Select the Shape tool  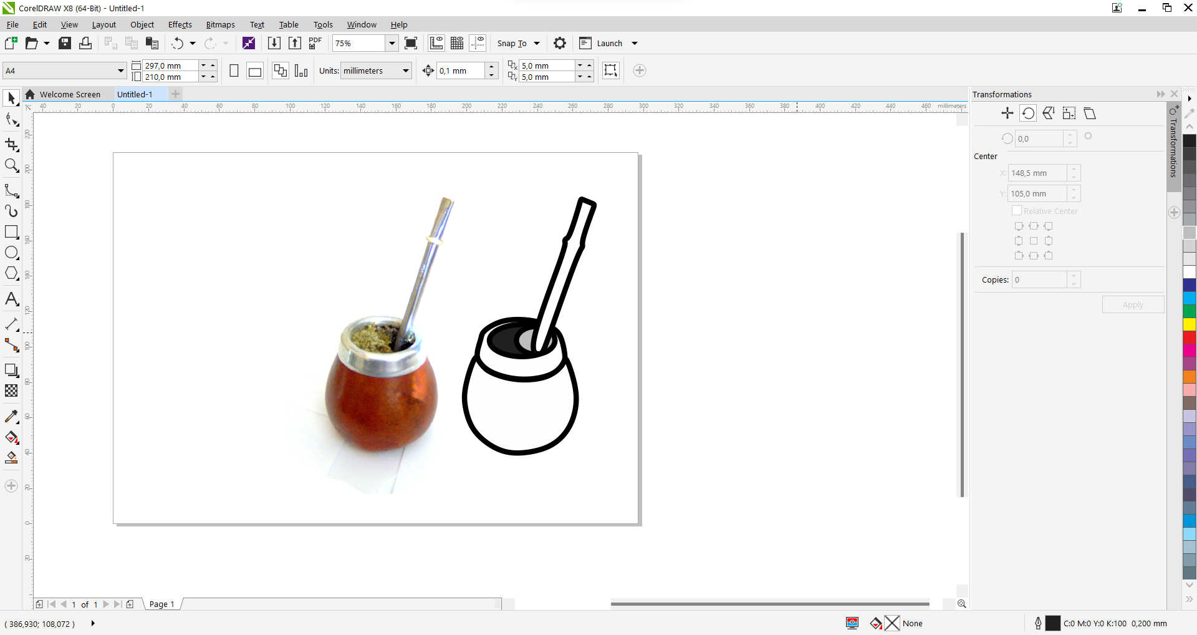[x=11, y=120]
